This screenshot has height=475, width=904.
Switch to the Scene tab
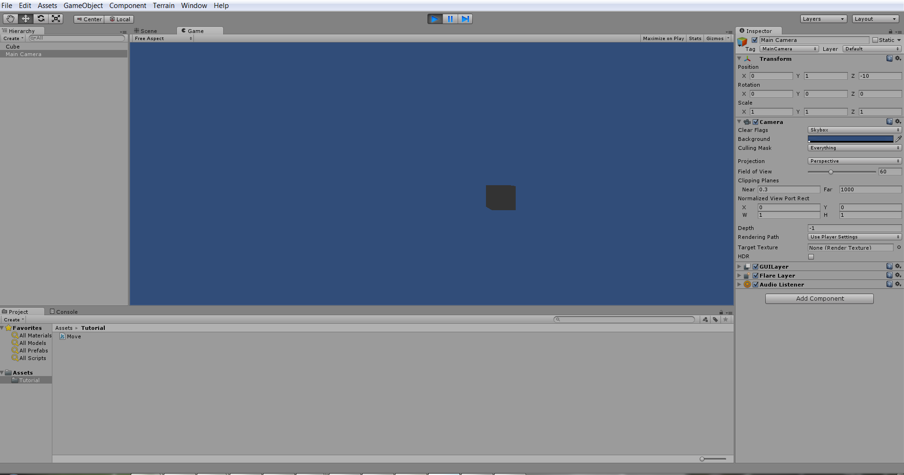pos(146,31)
